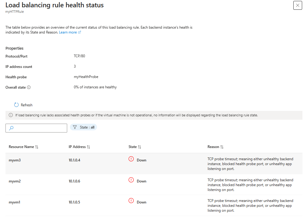Click red error icon in myvm1 row
307x219 pixels.
pyautogui.click(x=131, y=200)
